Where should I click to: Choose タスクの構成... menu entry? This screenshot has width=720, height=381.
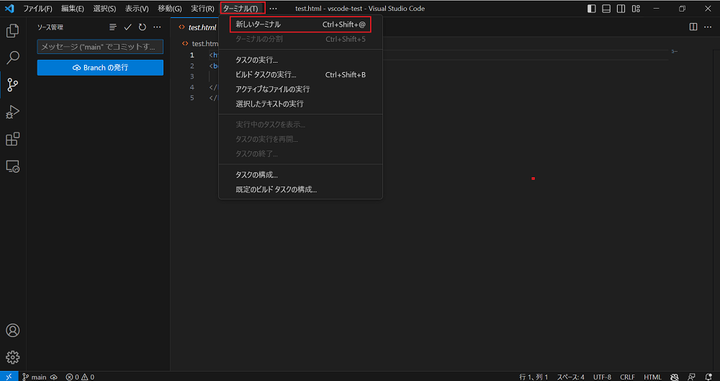pyautogui.click(x=256, y=175)
